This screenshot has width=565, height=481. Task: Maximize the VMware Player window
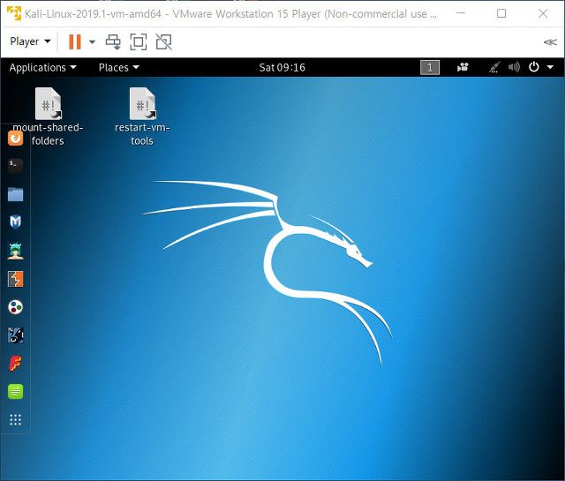coord(501,13)
